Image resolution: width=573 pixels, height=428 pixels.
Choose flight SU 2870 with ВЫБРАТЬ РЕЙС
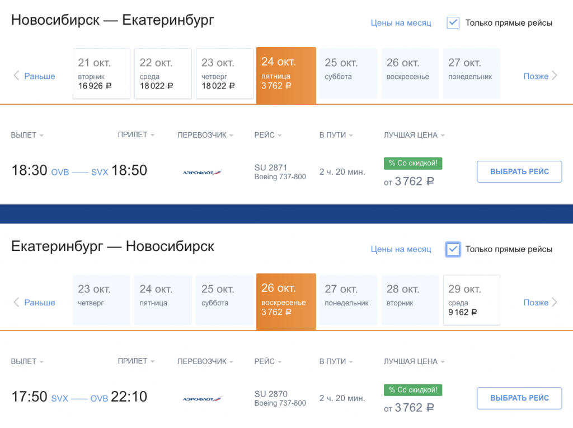point(519,398)
